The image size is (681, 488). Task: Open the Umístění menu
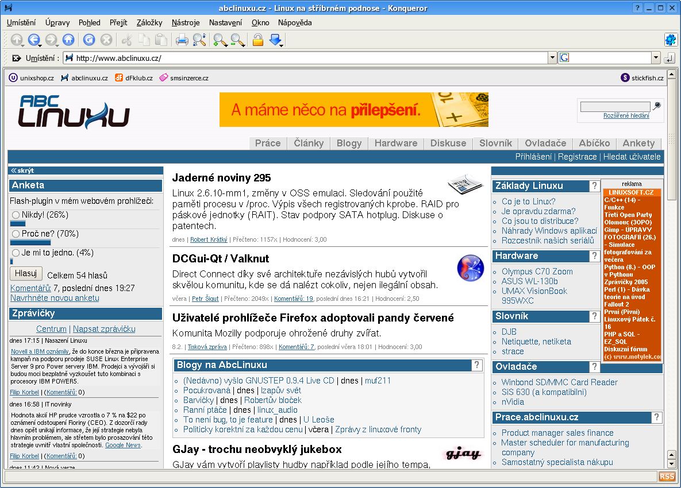pos(21,22)
